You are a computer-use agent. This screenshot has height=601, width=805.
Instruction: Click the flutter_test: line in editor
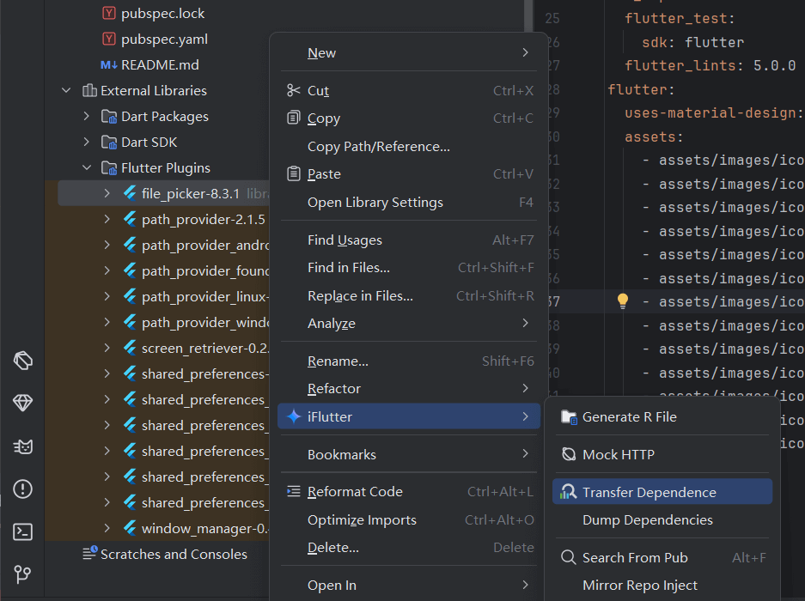680,19
